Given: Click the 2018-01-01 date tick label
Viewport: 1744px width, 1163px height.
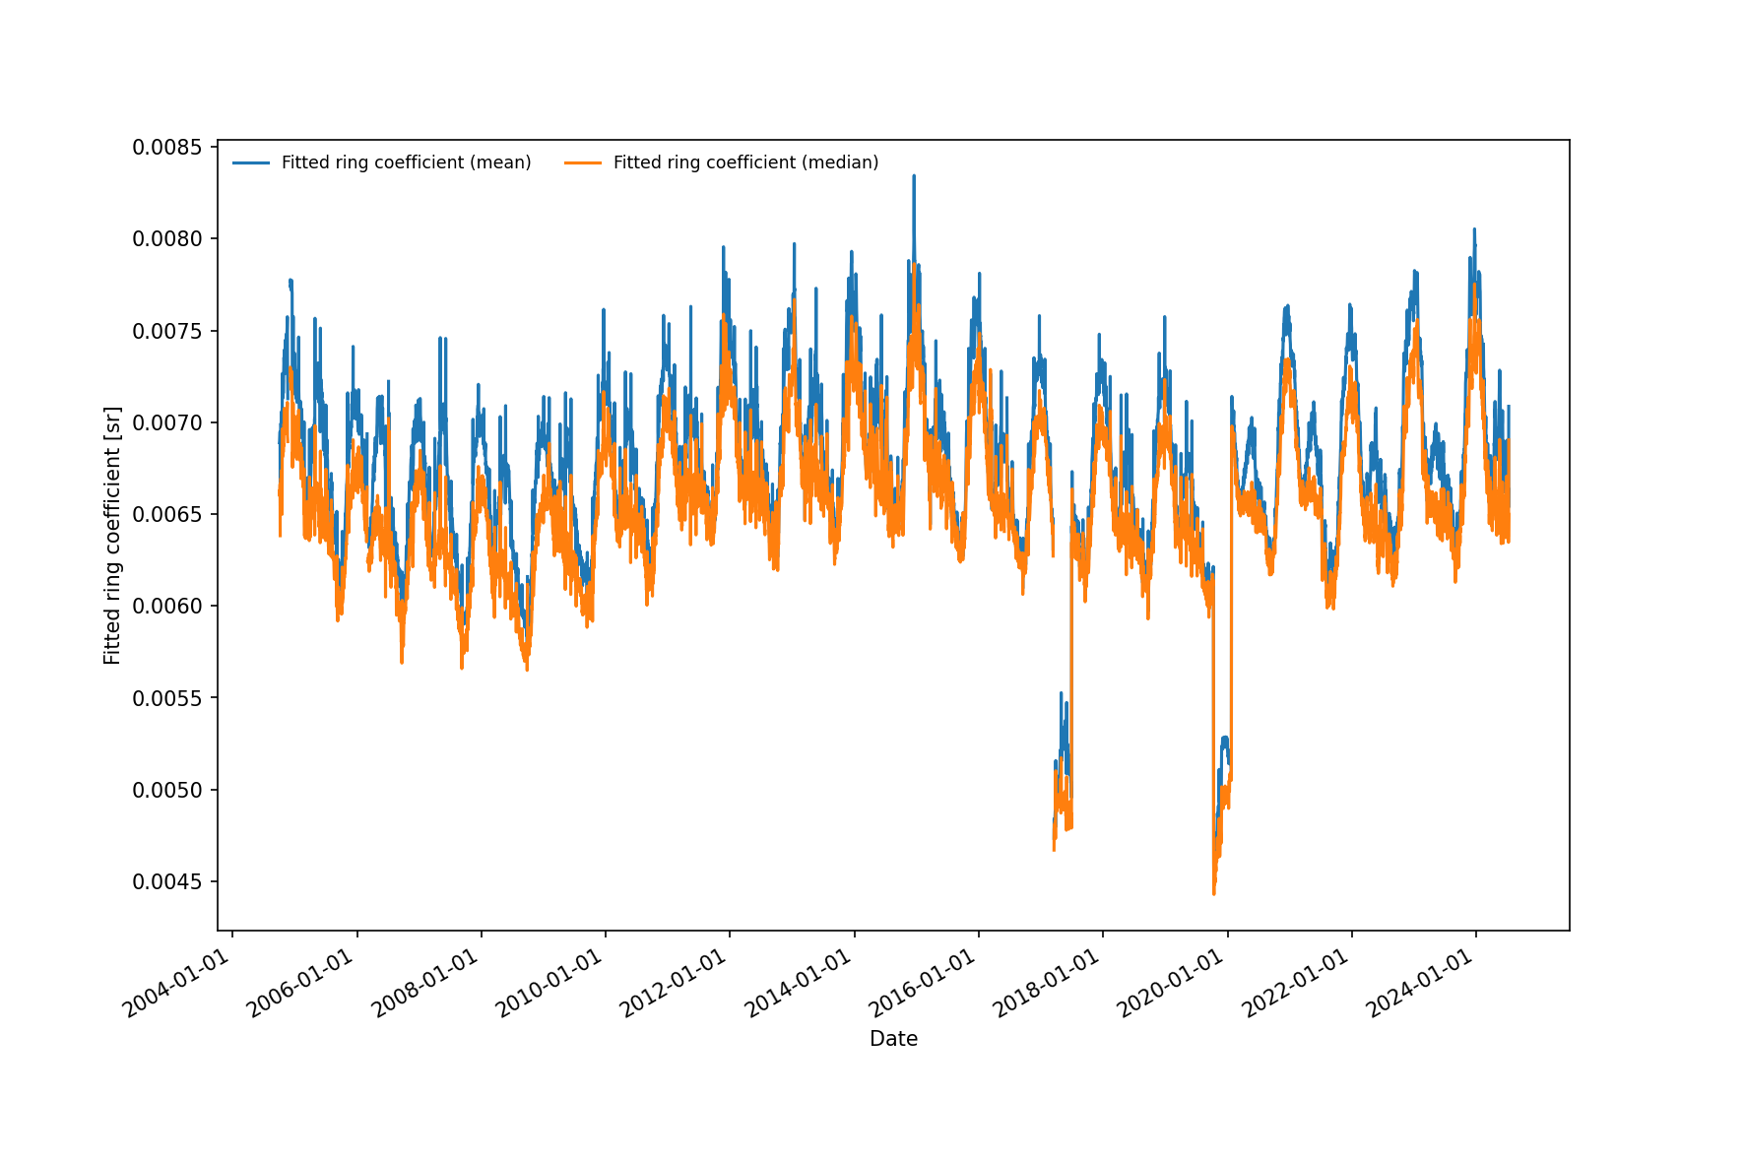Looking at the screenshot, I should tap(1048, 984).
